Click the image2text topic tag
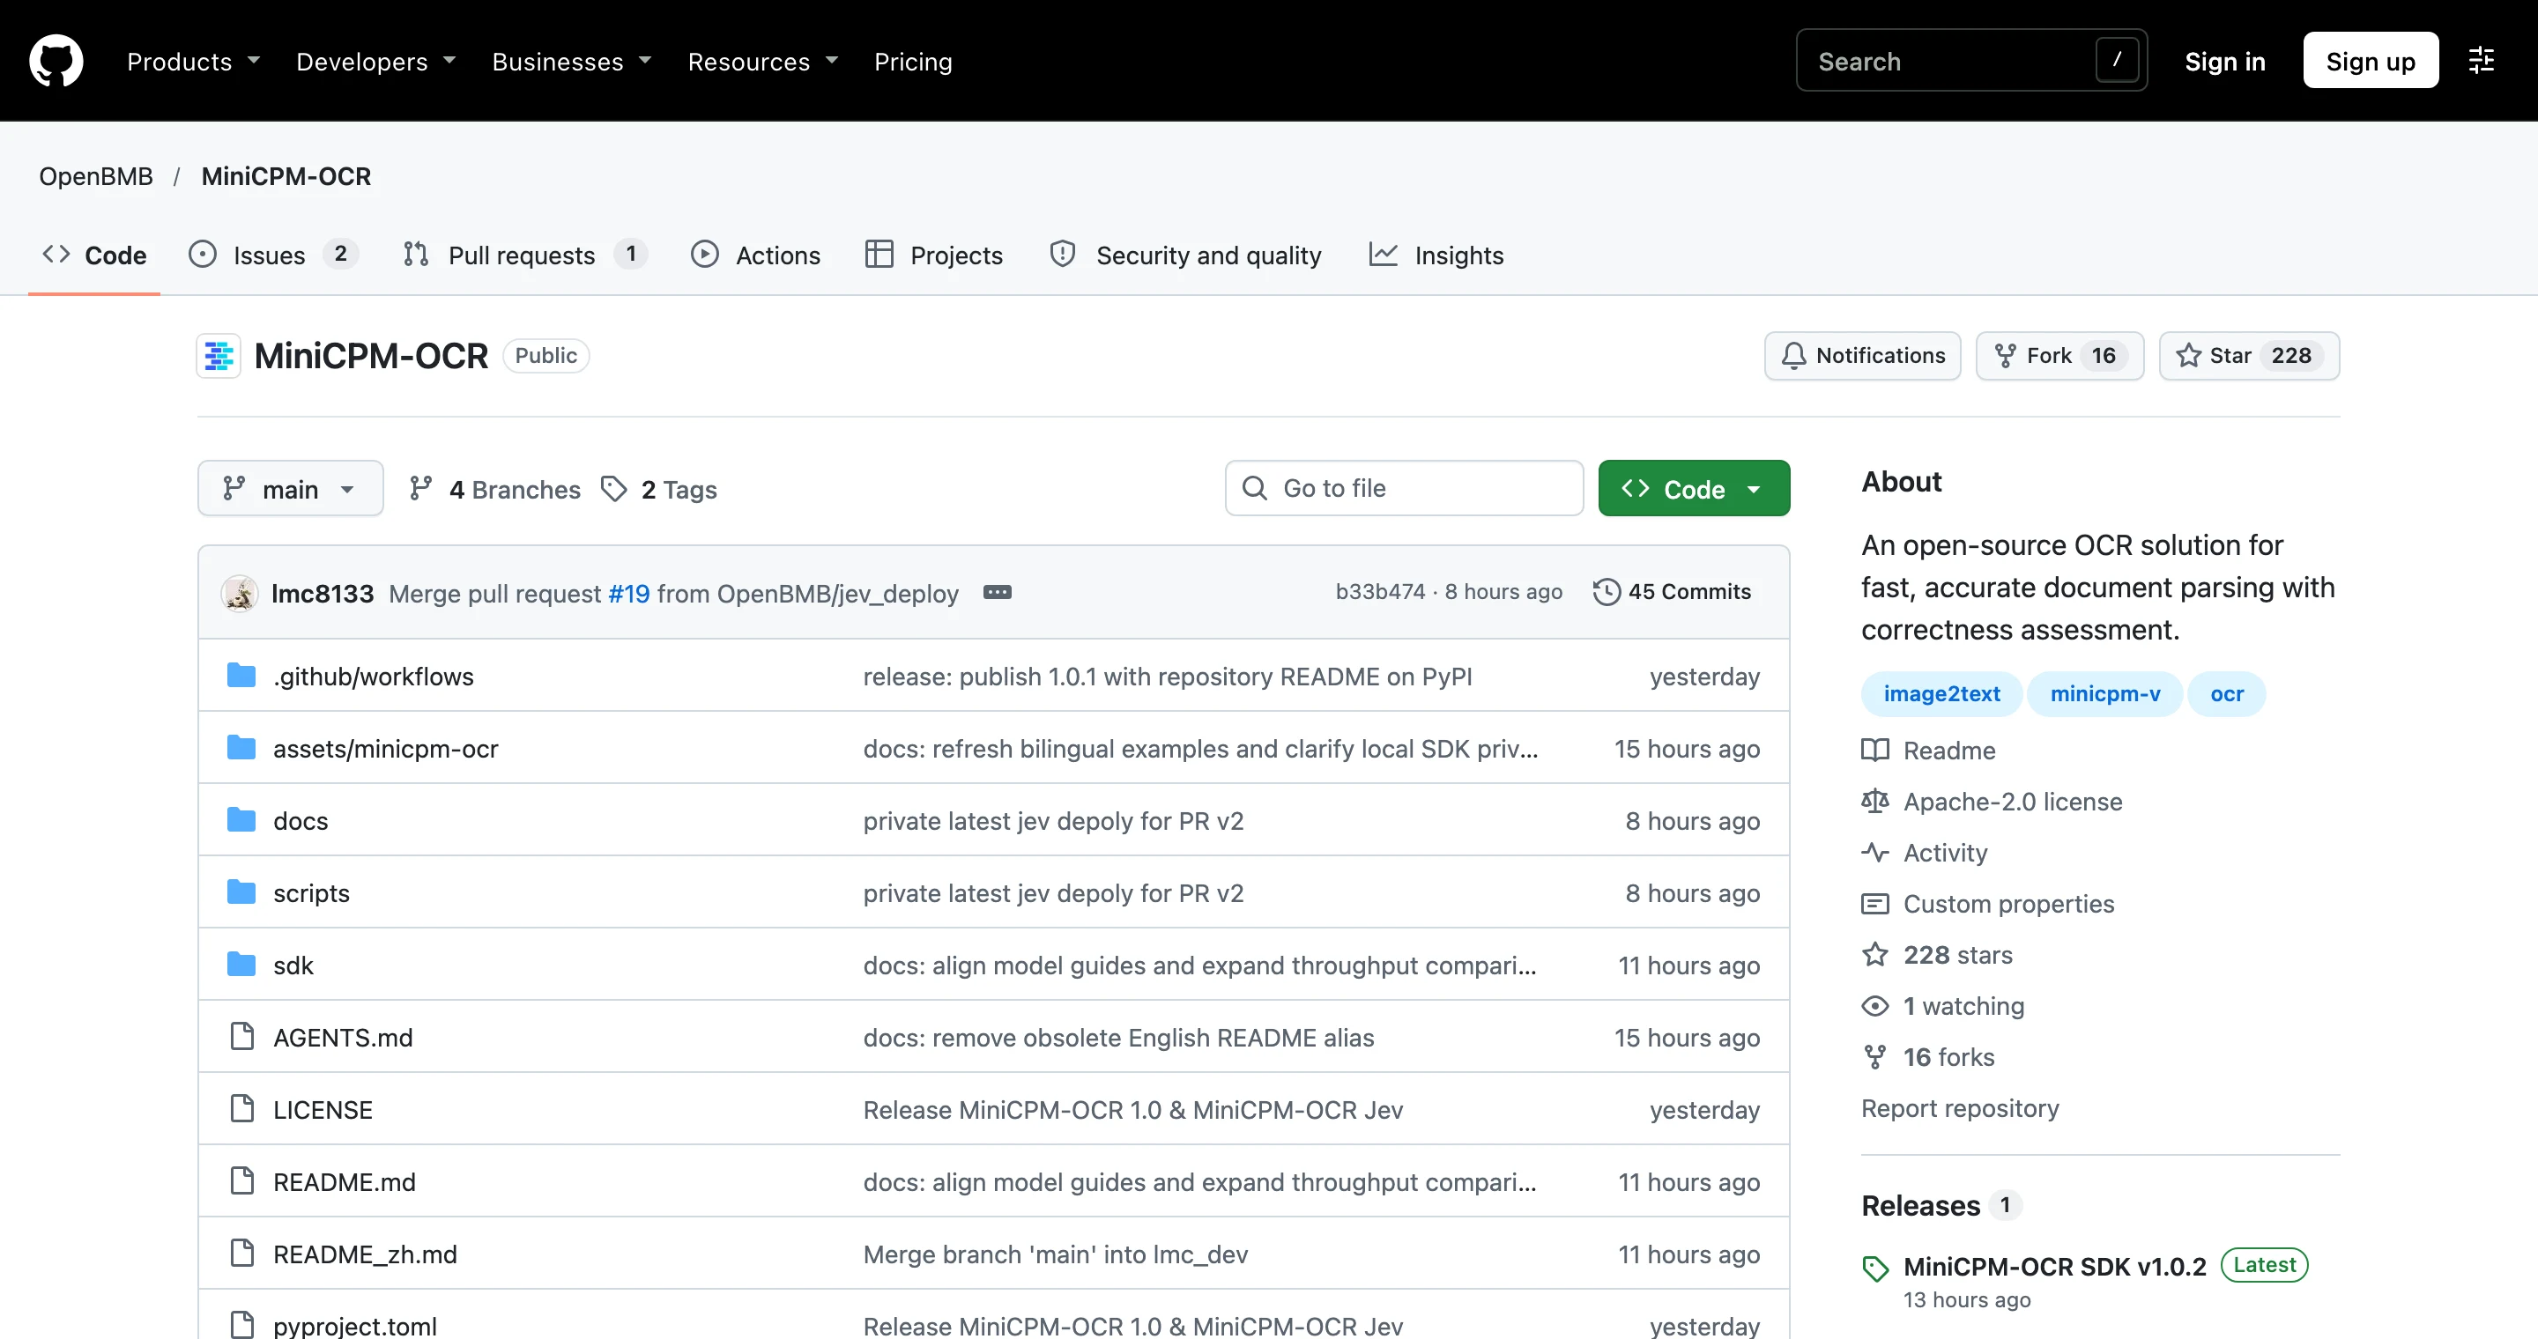Image resolution: width=2538 pixels, height=1339 pixels. coord(1941,694)
